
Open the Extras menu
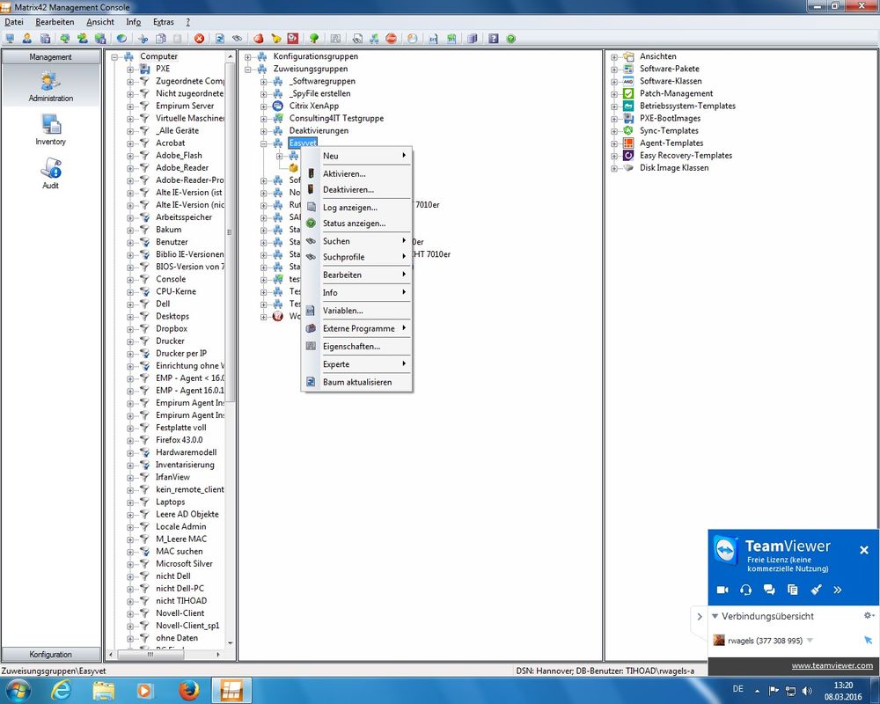pos(164,22)
